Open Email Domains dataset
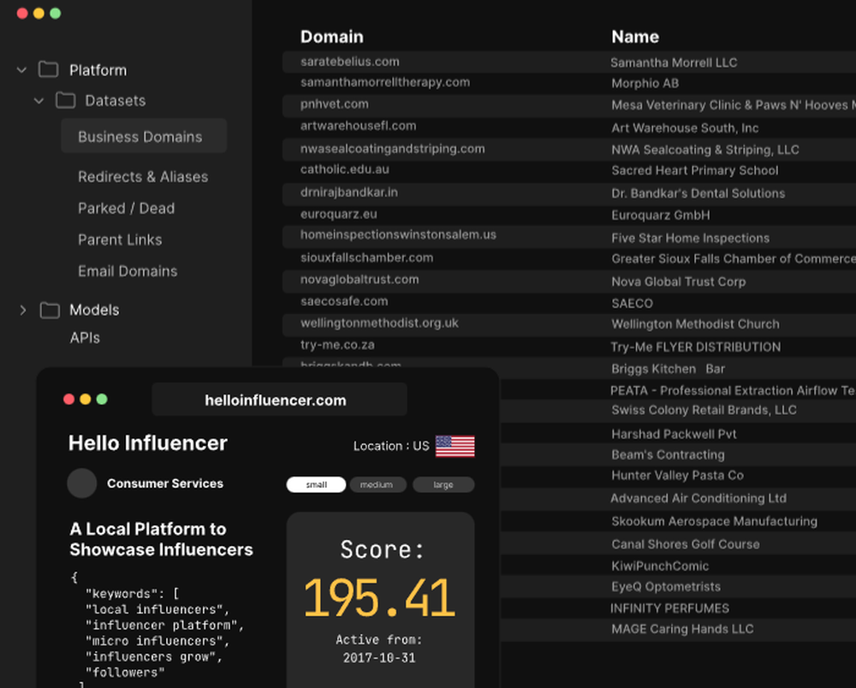The width and height of the screenshot is (856, 688). click(128, 271)
